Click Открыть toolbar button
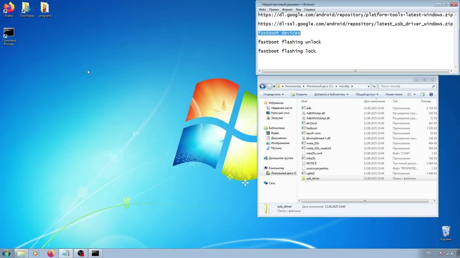 299,94
